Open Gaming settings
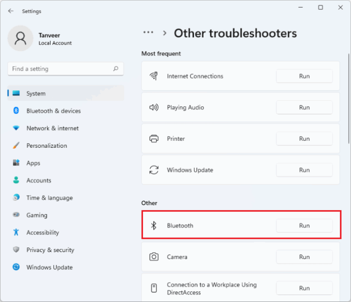Screen dimensions: 351x302 click(66, 215)
